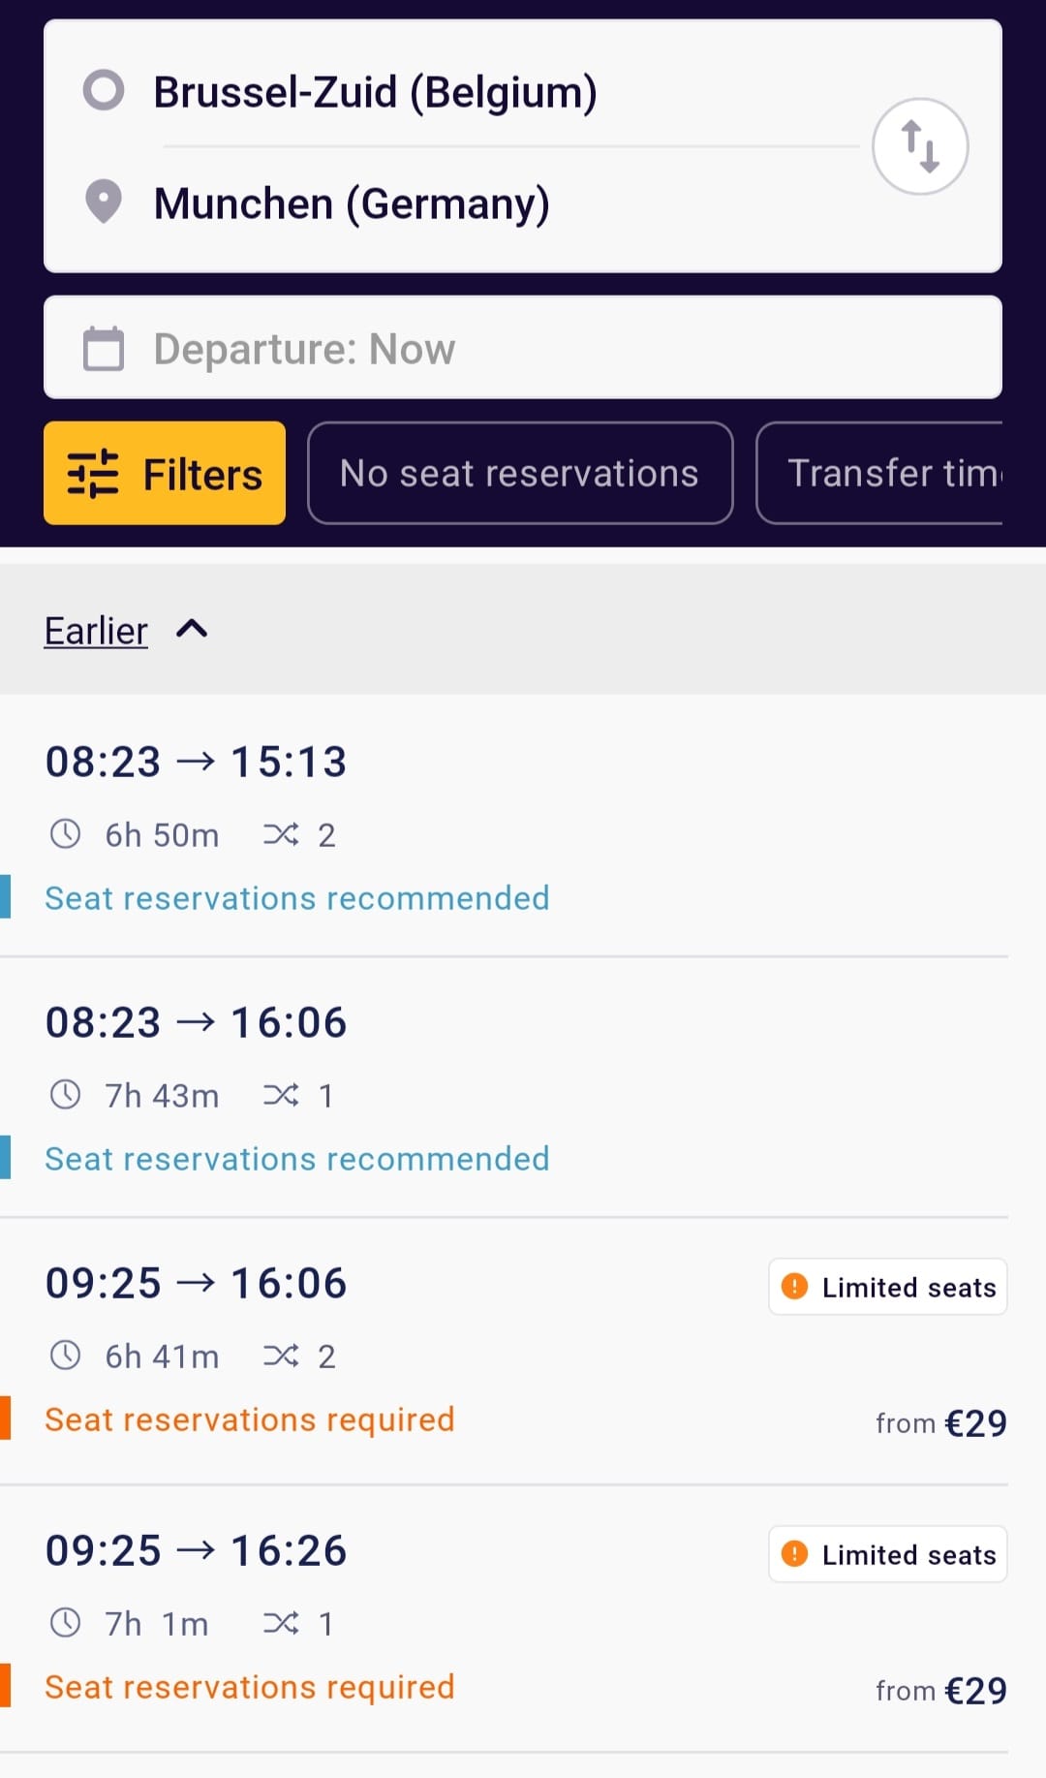Edit the Brussel-Zuid (Belgium) origin field
The height and width of the screenshot is (1778, 1046).
pos(375,92)
